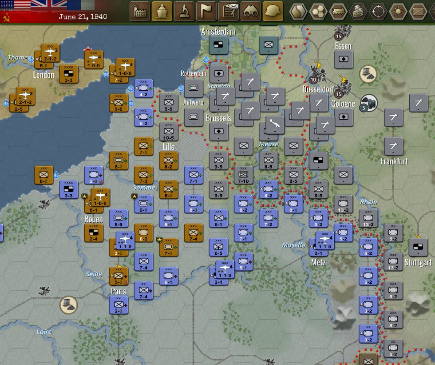The width and height of the screenshot is (435, 365).
Task: Select the gray machine gun unit near Meuse
Action: [x=275, y=125]
